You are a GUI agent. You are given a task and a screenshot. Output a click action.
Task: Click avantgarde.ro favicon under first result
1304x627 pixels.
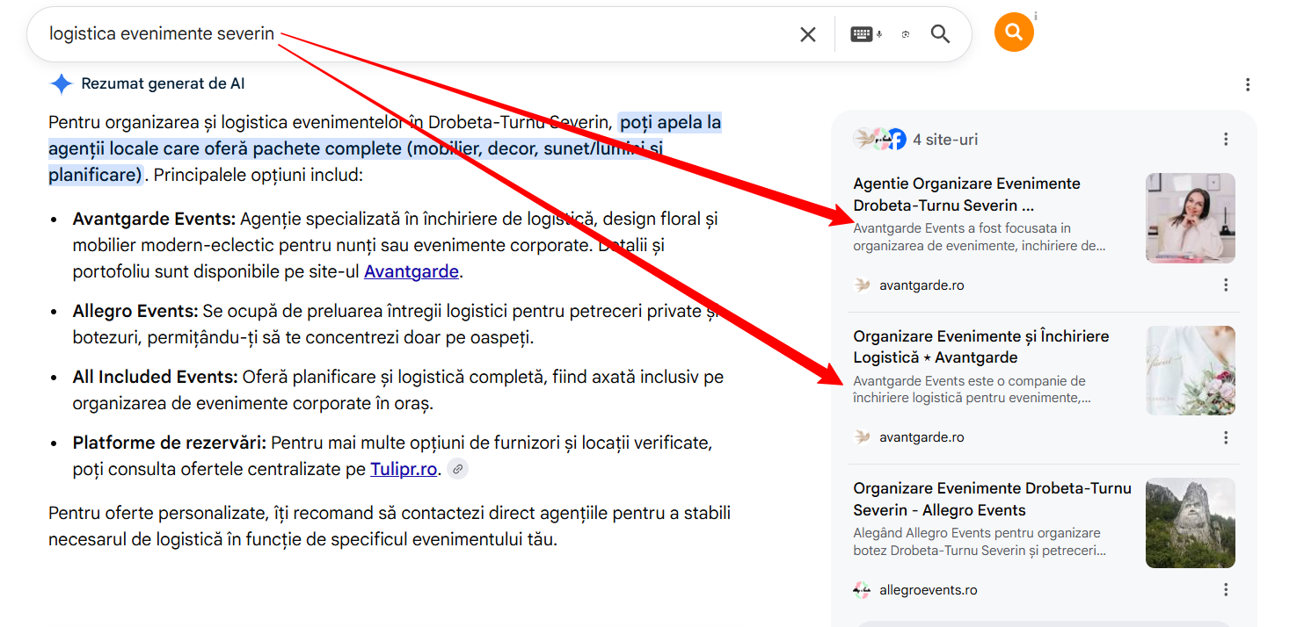click(863, 285)
